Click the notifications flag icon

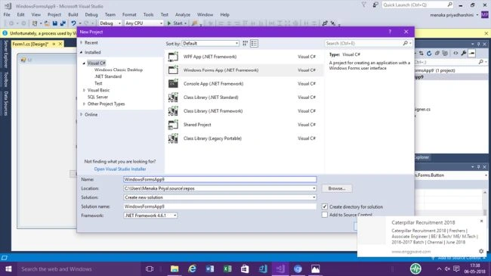(x=363, y=5)
